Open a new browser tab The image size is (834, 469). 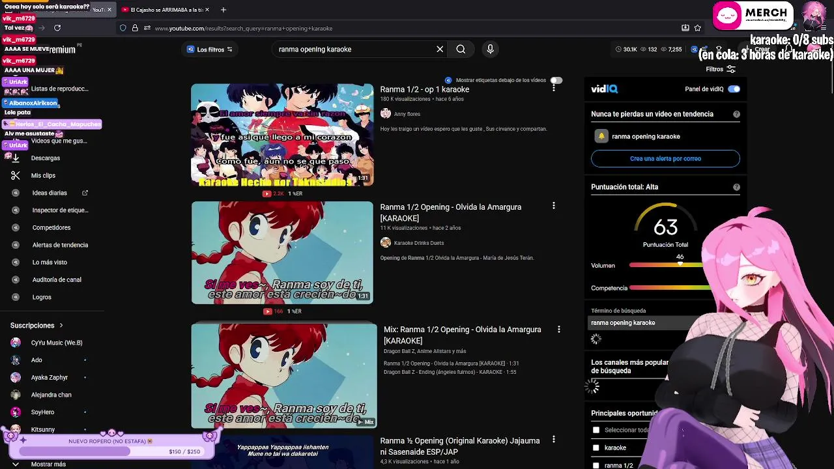pyautogui.click(x=223, y=10)
